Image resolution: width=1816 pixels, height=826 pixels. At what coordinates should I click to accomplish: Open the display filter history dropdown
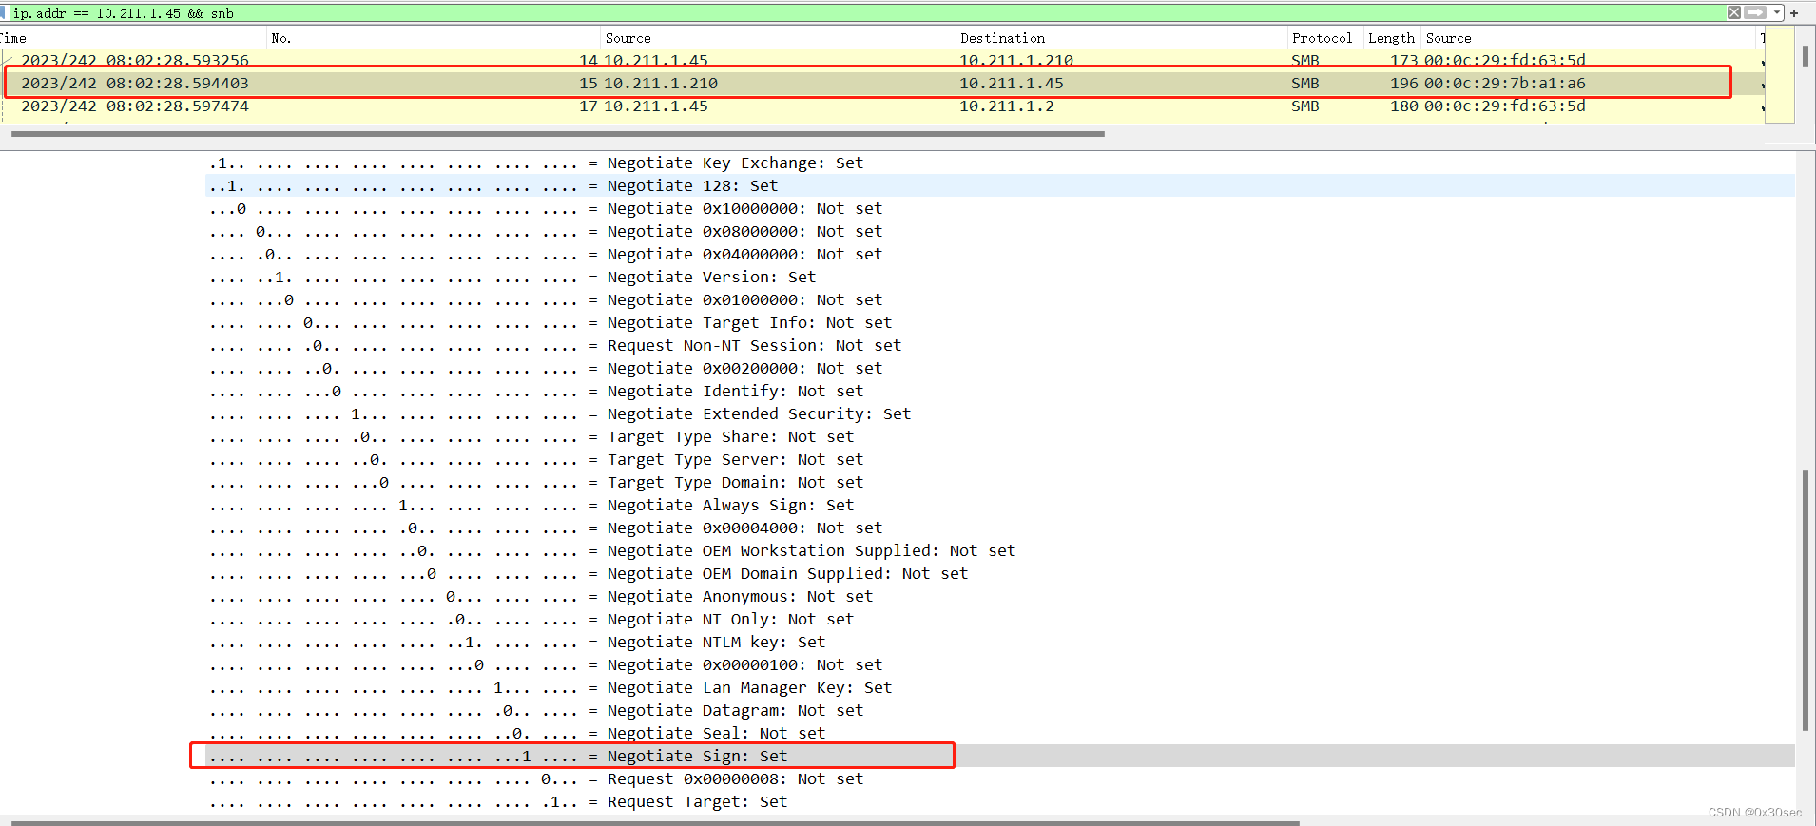pos(1777,12)
